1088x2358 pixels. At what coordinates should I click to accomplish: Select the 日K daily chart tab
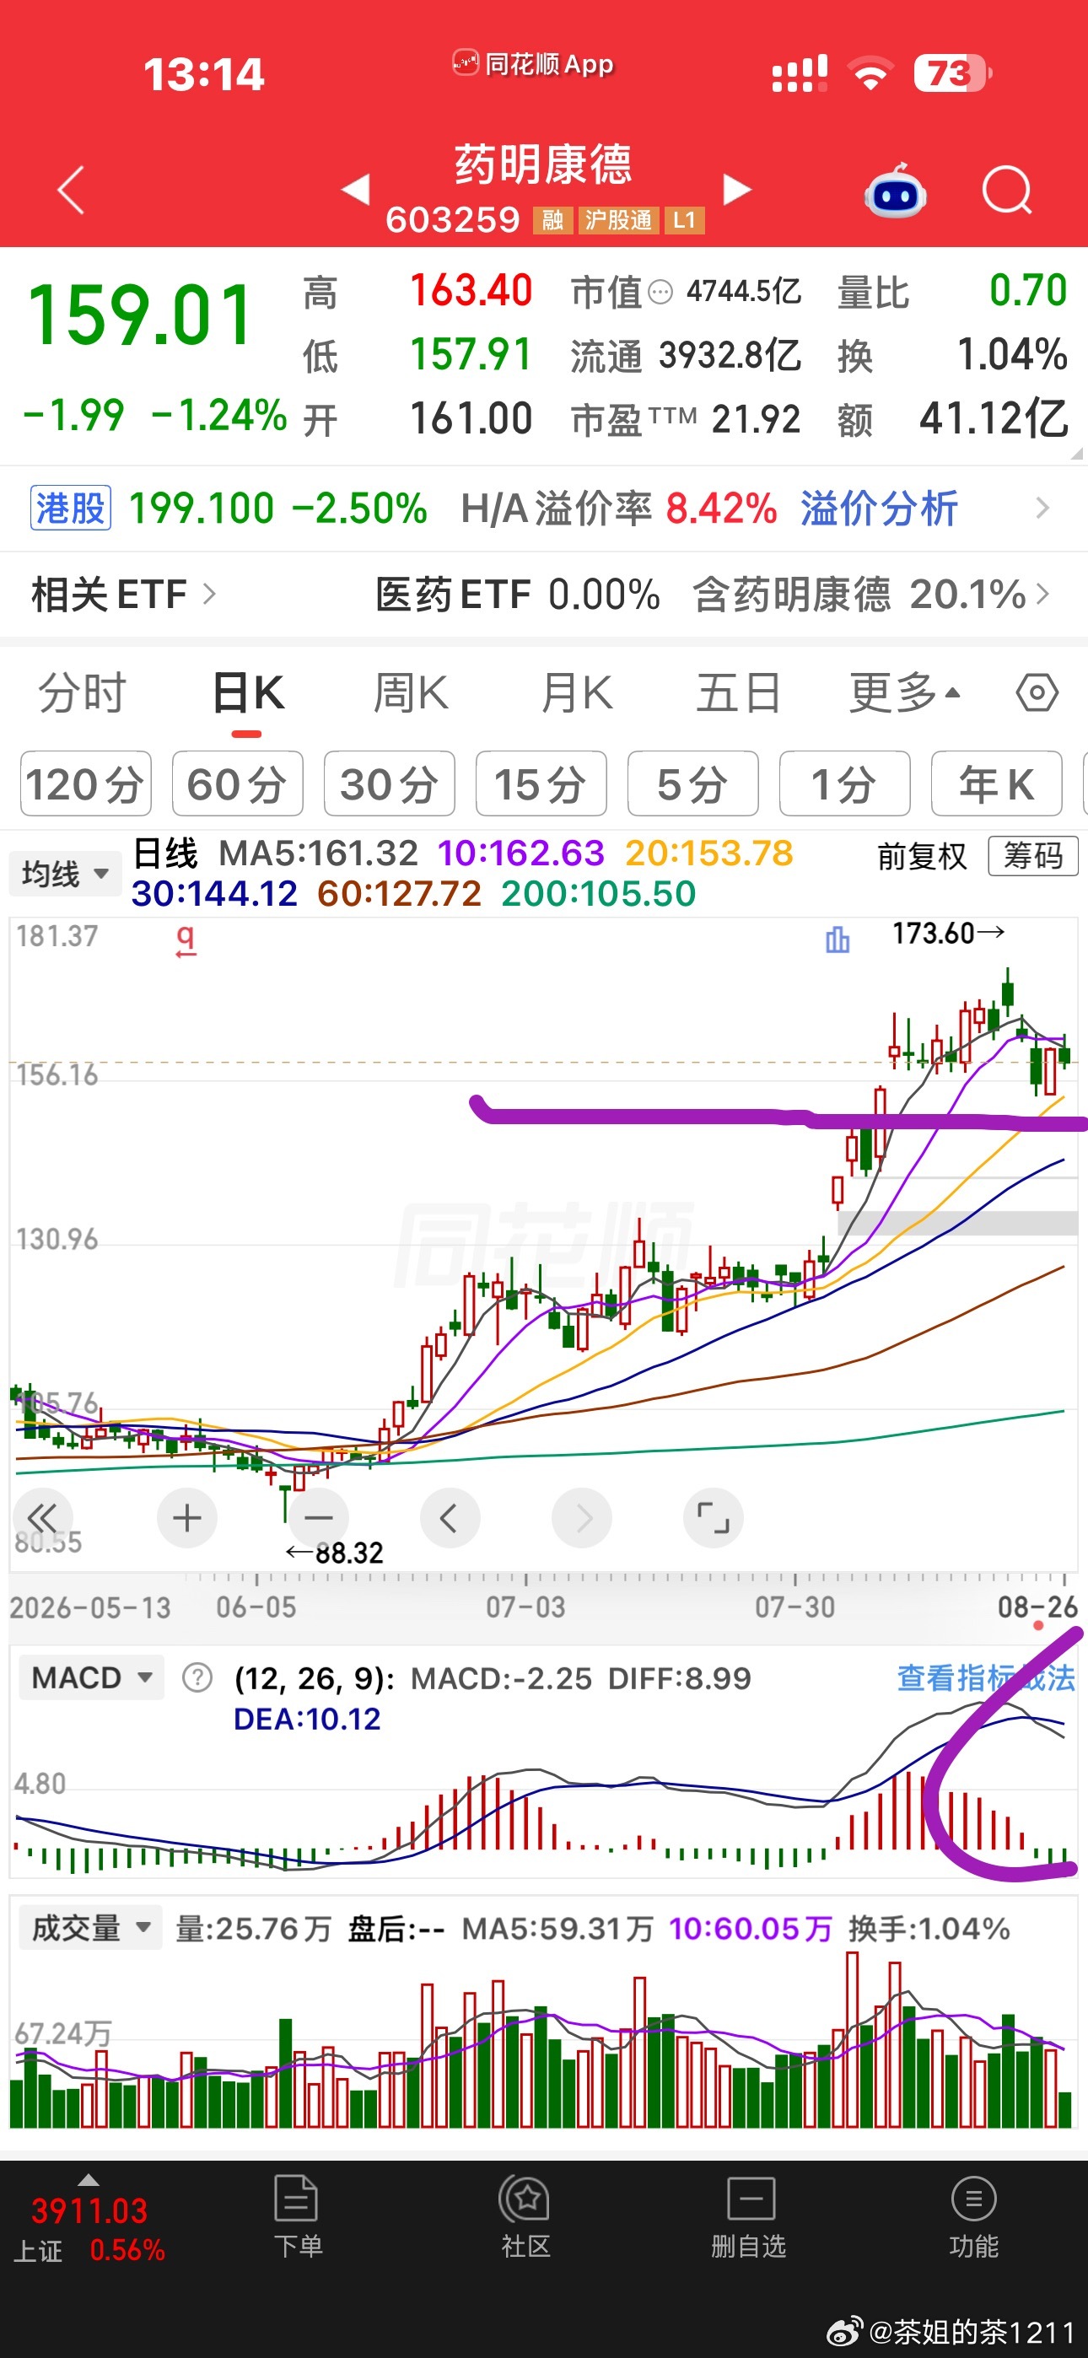[248, 693]
